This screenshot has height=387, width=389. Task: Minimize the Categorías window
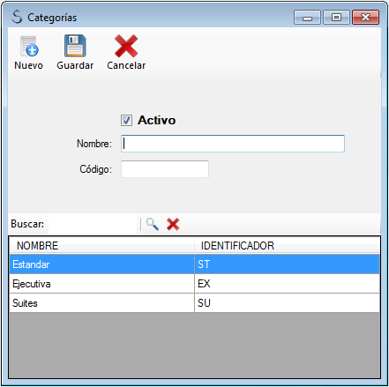(x=307, y=18)
